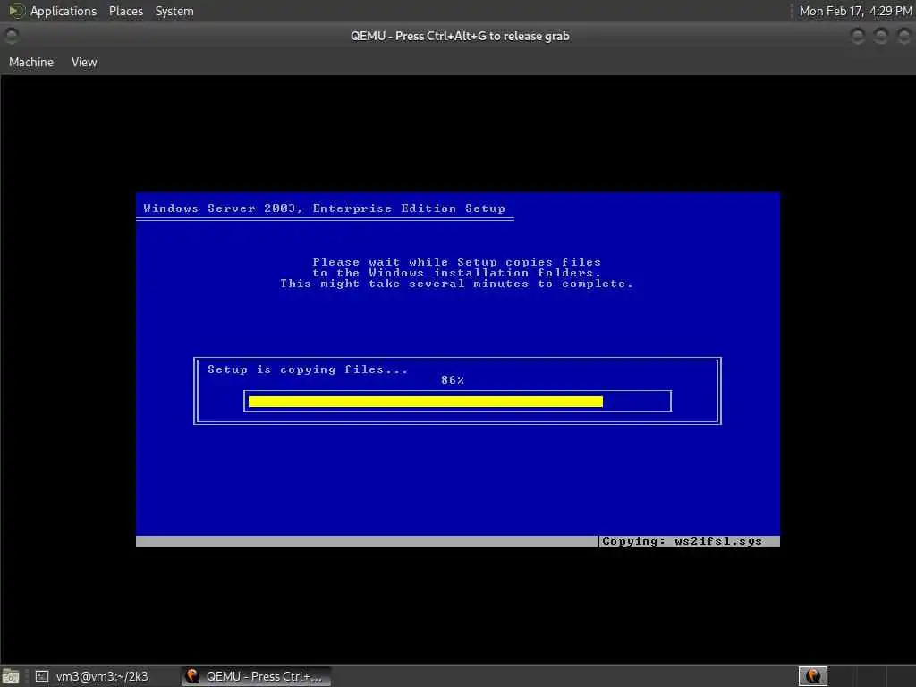Click the 'Please wait while Setup copies files' text
The height and width of the screenshot is (687, 916).
coord(456,262)
